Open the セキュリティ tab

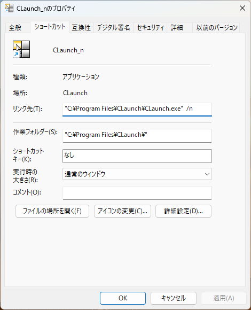(150, 27)
